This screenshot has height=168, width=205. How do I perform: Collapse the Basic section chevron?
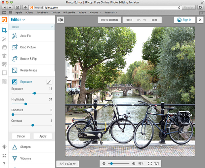[52, 27]
